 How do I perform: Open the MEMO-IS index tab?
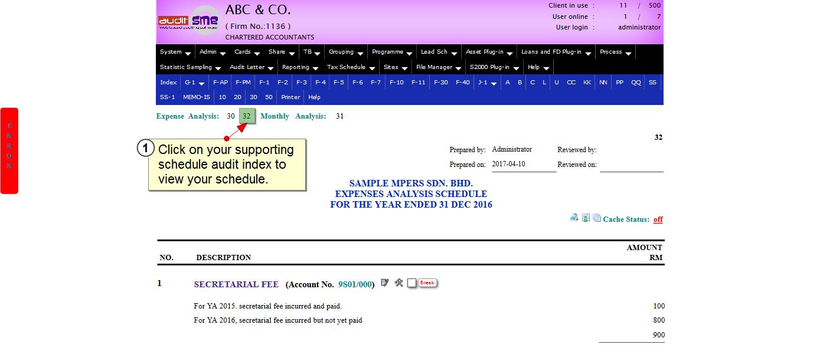pos(196,97)
